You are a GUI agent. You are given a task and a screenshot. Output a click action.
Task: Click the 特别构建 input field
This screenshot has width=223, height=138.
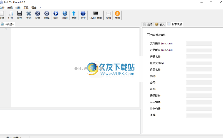[x=199, y=109]
